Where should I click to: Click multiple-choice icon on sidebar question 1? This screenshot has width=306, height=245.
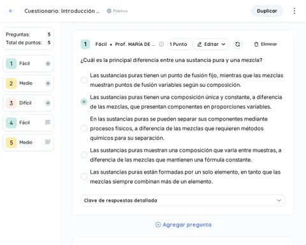[x=48, y=63]
